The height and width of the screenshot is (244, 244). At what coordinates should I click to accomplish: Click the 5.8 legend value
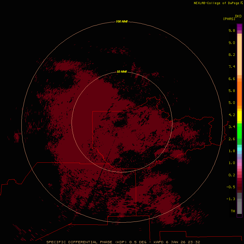232,91
